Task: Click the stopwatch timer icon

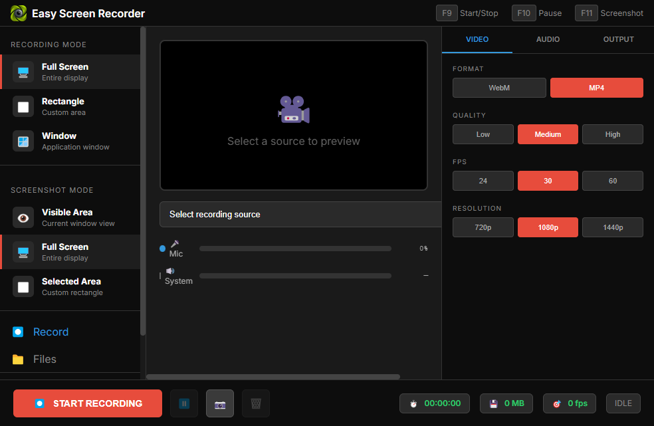Action: pos(413,403)
